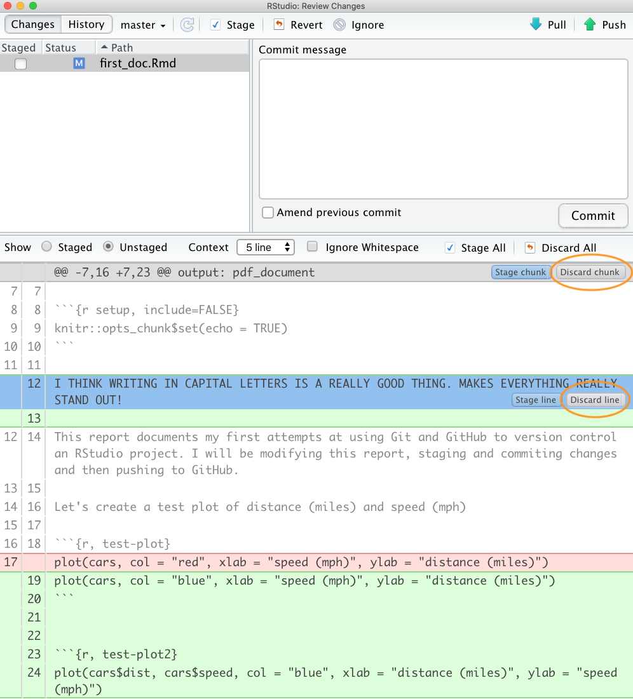Click the Stage All label
The width and height of the screenshot is (633, 699).
pyautogui.click(x=483, y=248)
